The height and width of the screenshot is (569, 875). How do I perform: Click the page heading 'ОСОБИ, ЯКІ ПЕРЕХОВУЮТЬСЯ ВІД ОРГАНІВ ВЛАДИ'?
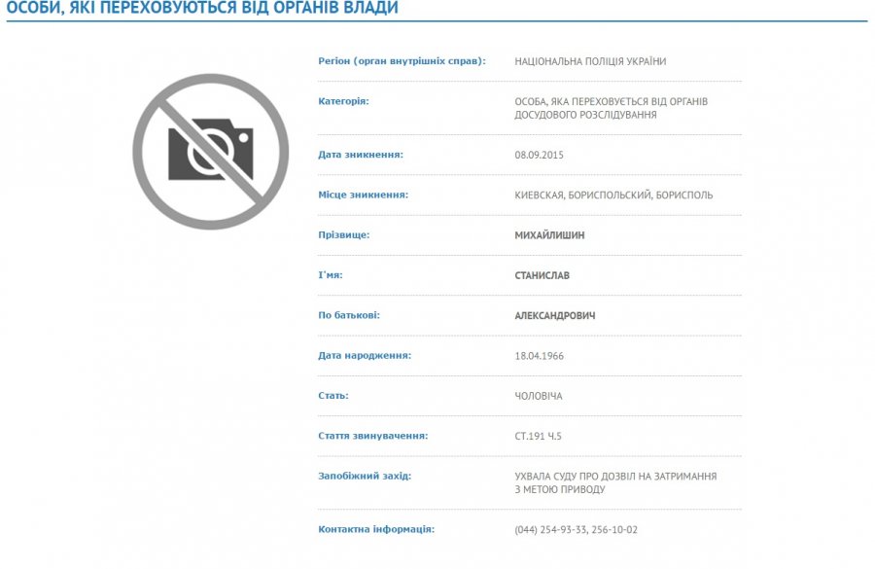click(x=202, y=8)
